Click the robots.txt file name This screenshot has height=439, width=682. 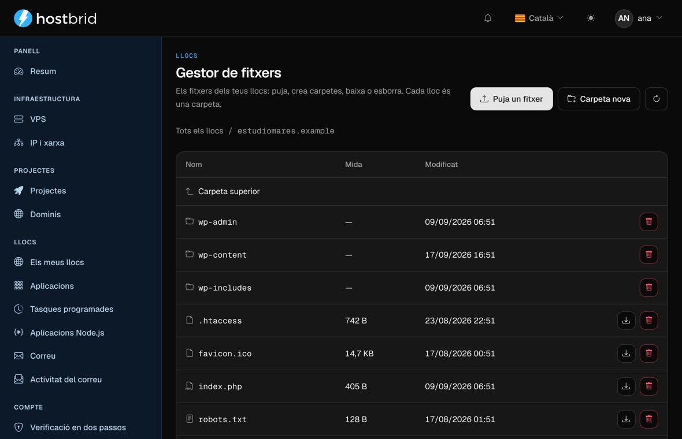(223, 419)
